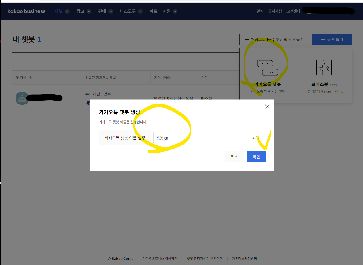Click the 지식베이스 column header
The width and height of the screenshot is (363, 265).
[x=162, y=77]
